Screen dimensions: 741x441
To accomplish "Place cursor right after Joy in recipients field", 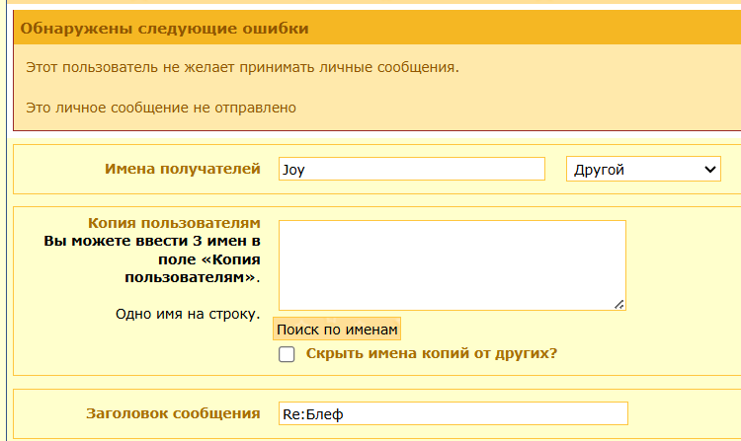I will [306, 170].
